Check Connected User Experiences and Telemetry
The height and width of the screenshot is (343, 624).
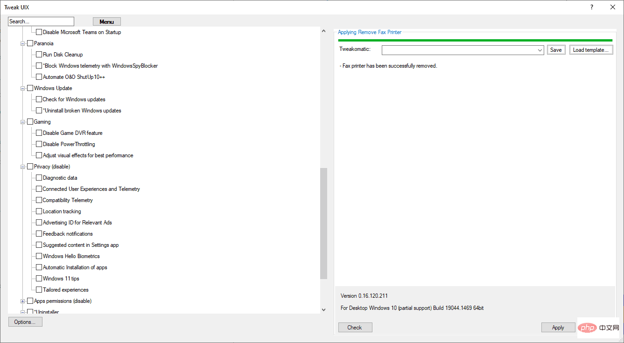tap(39, 189)
